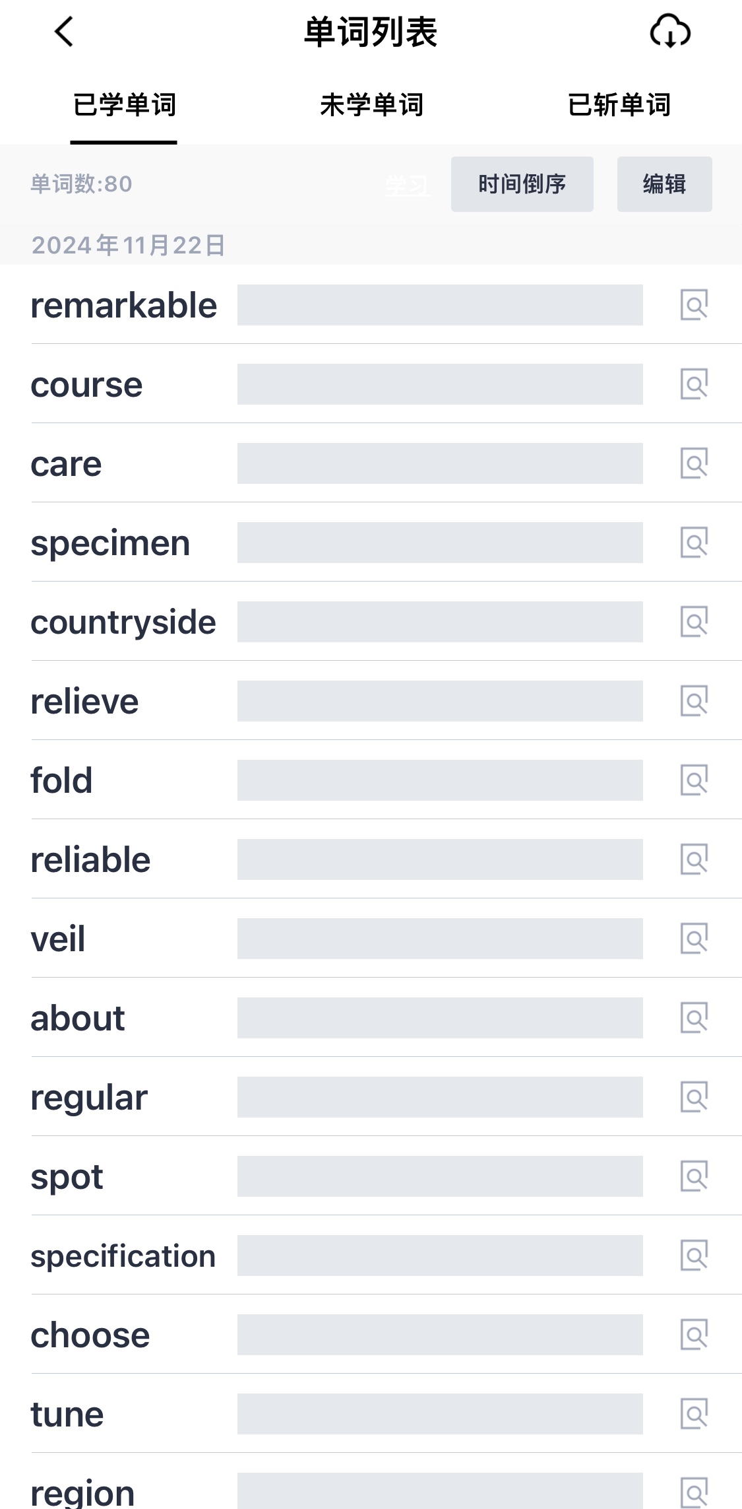Viewport: 742px width, 1509px height.
Task: Open lookup icon for veil
Action: [x=694, y=939]
